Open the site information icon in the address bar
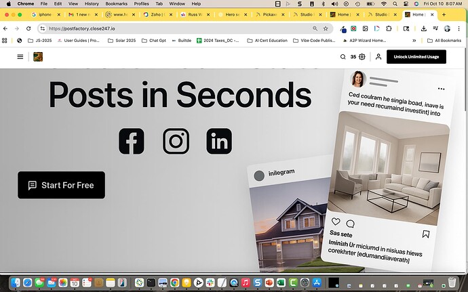Screen dimensions: 468x292 point(43,28)
